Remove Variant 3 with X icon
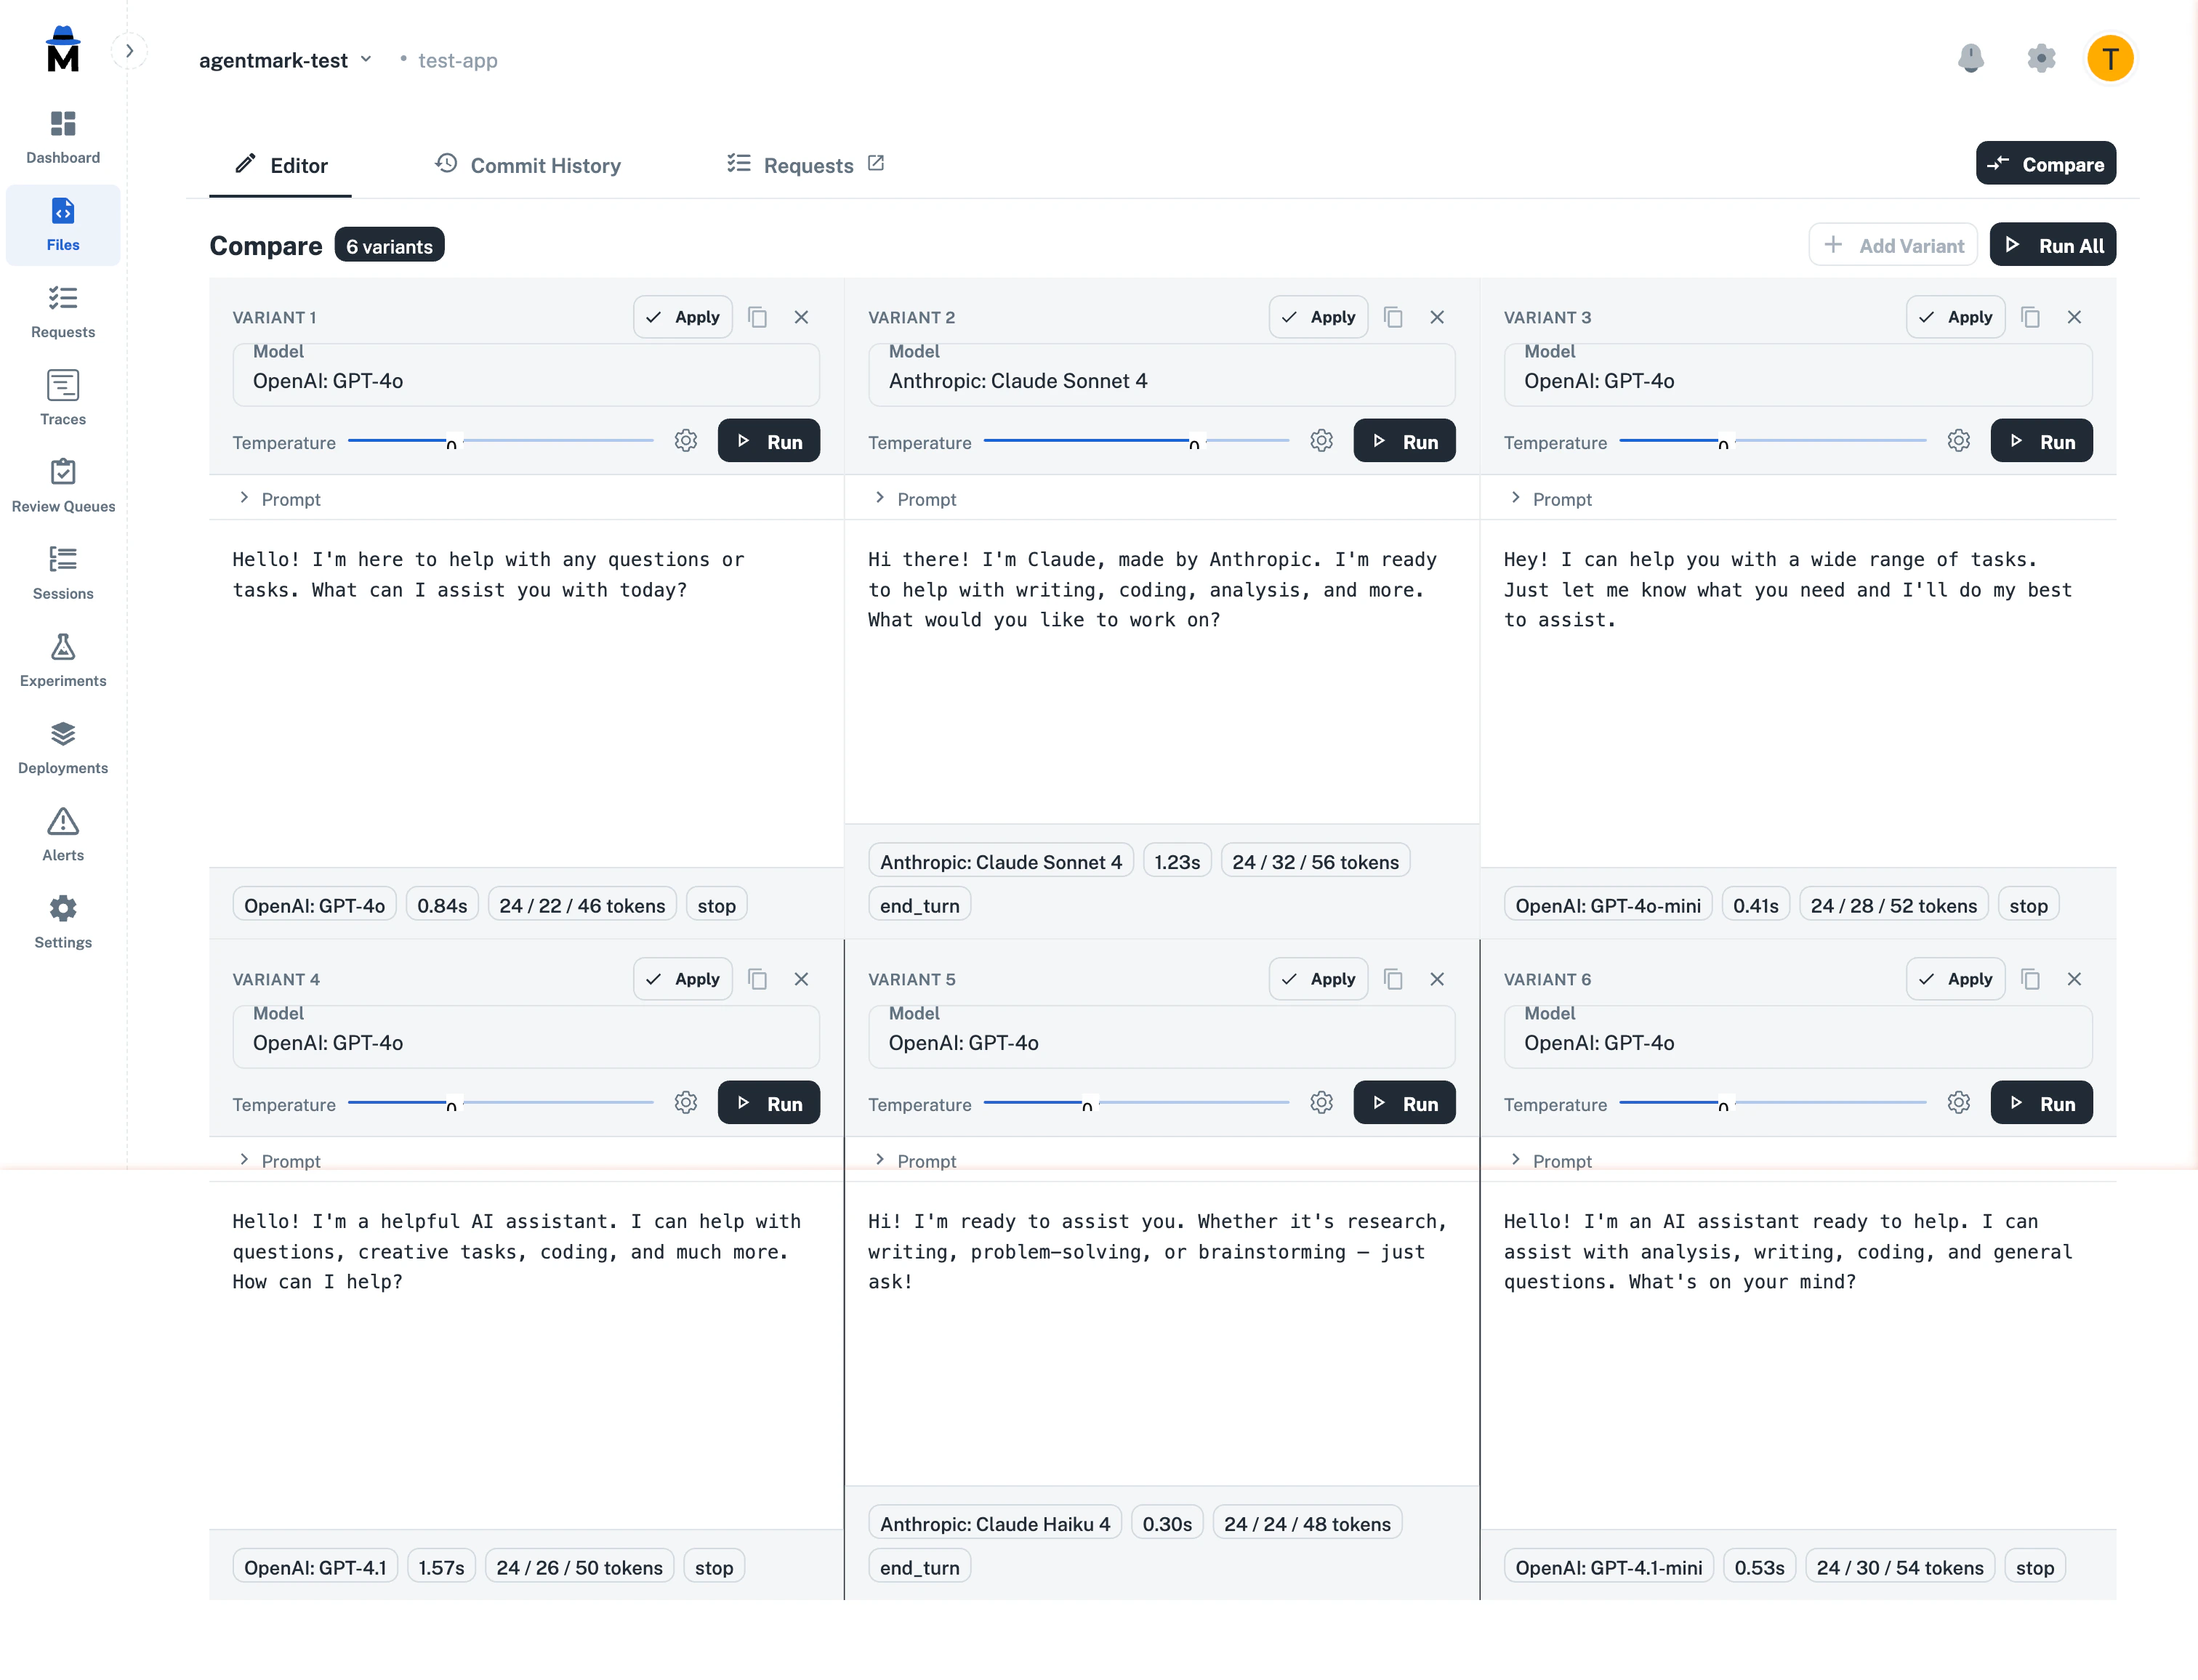 (2073, 317)
